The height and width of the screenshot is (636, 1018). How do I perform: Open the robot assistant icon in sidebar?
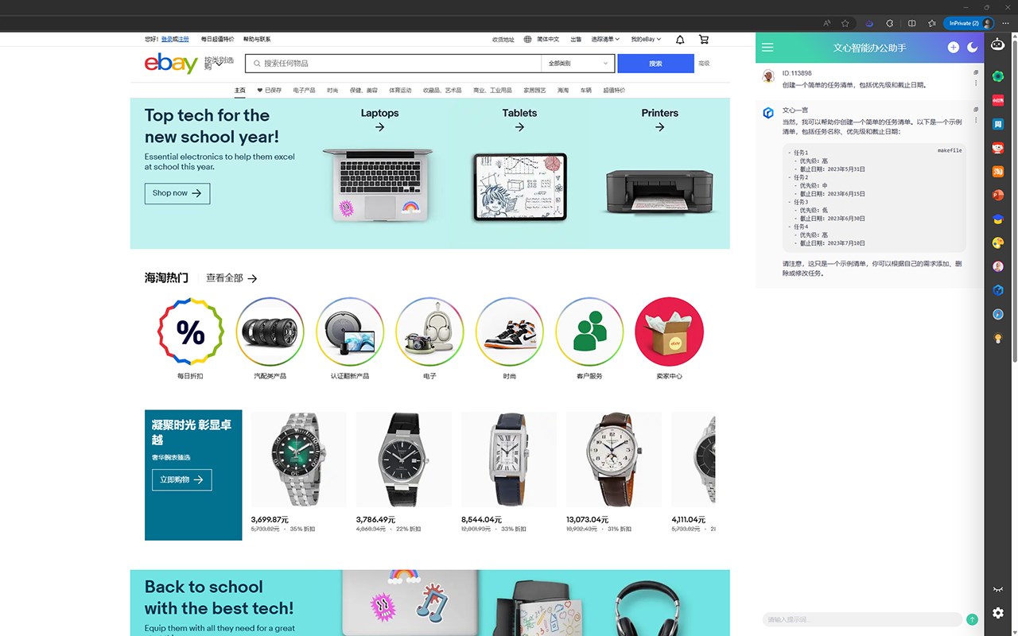(997, 45)
